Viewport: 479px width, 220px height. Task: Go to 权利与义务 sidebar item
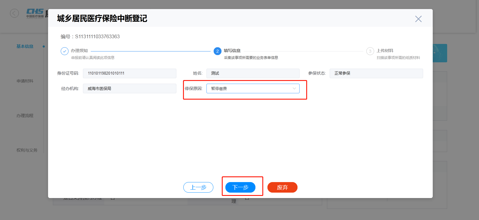coord(27,150)
